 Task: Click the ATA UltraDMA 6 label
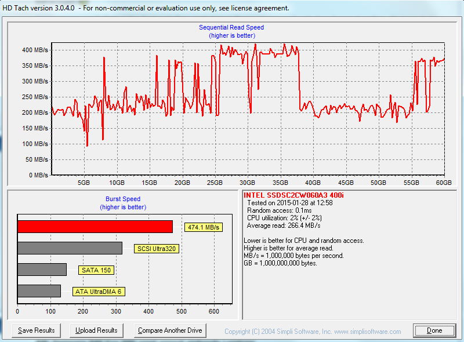pos(99,292)
